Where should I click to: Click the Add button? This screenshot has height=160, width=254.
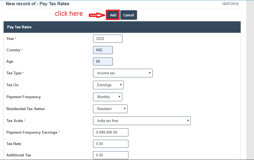tap(113, 15)
